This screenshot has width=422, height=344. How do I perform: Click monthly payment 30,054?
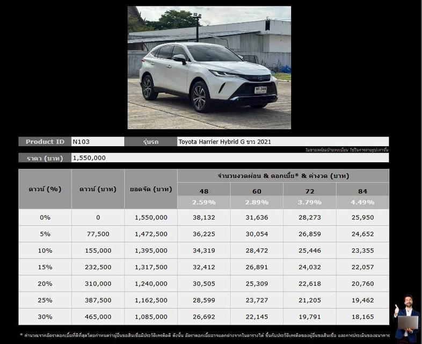click(257, 234)
